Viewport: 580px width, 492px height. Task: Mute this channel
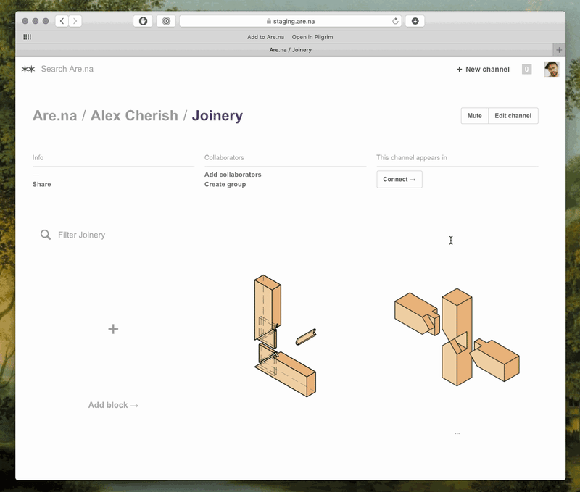click(x=475, y=116)
